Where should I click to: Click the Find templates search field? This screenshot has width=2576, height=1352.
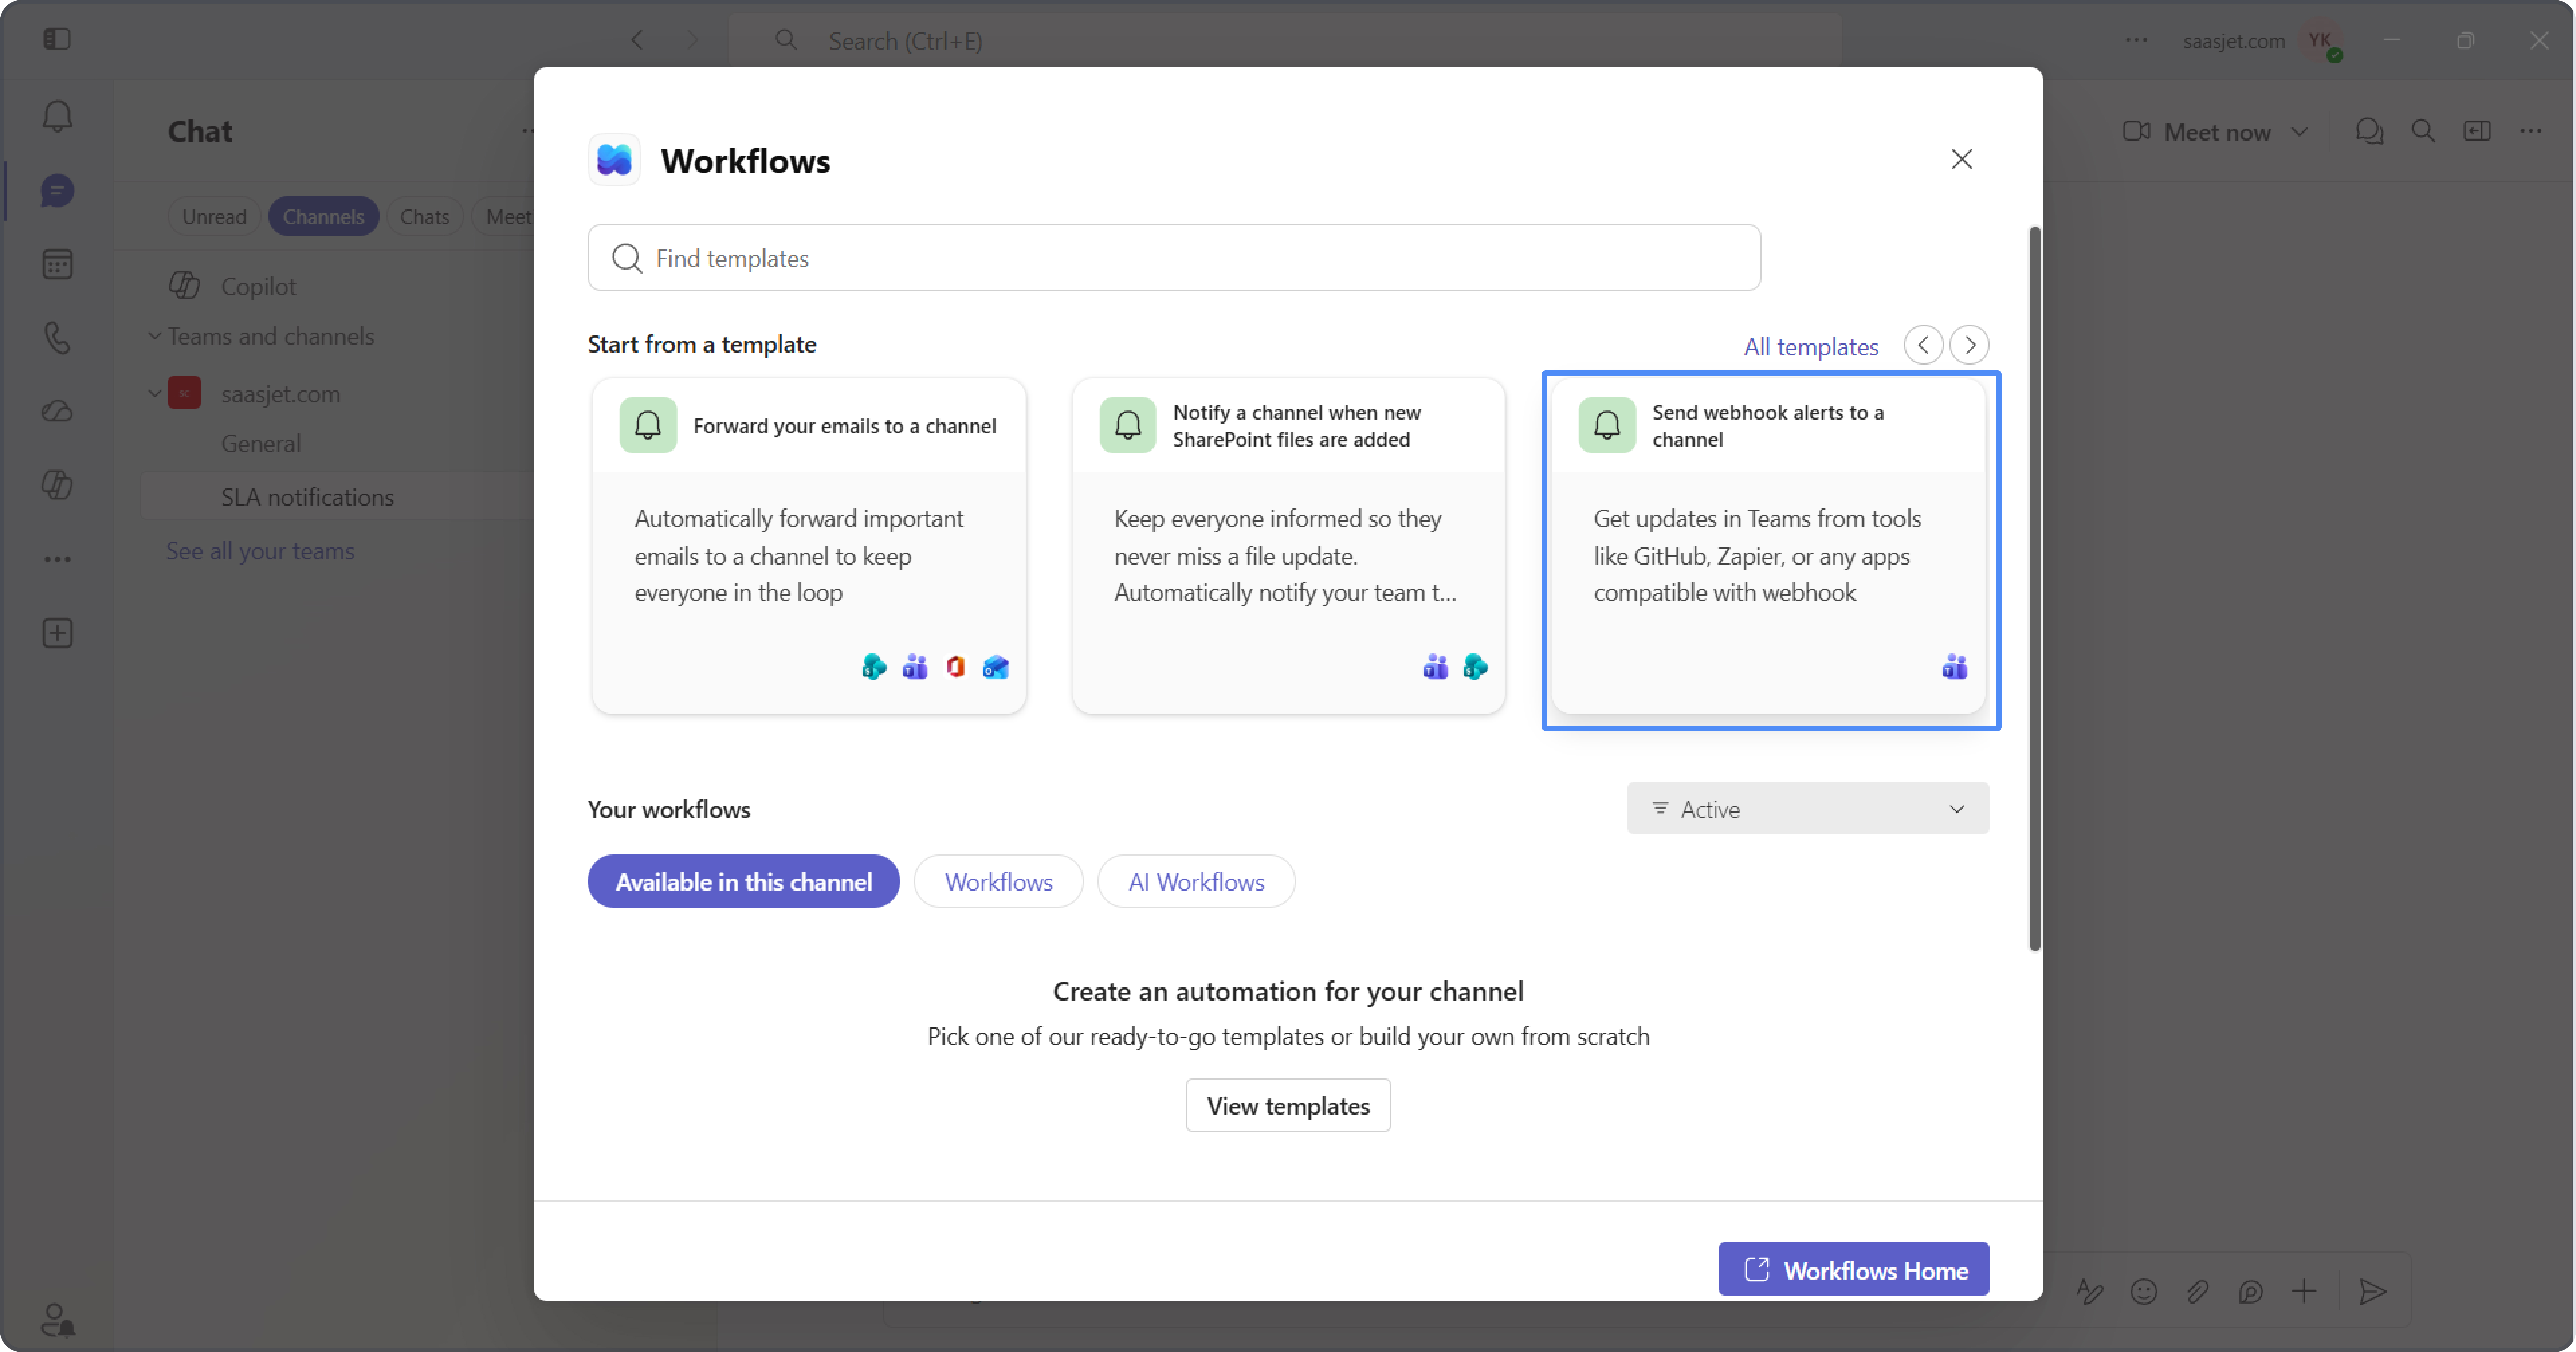click(1174, 258)
